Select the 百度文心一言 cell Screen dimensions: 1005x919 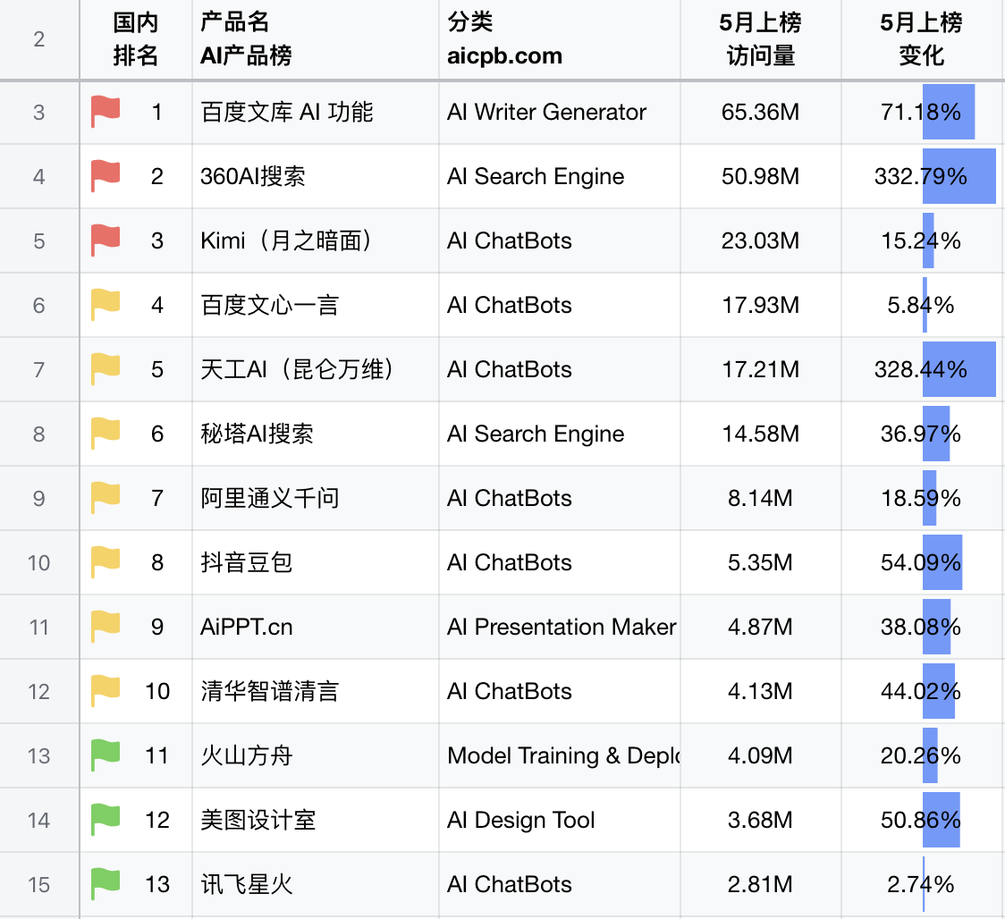click(x=316, y=305)
